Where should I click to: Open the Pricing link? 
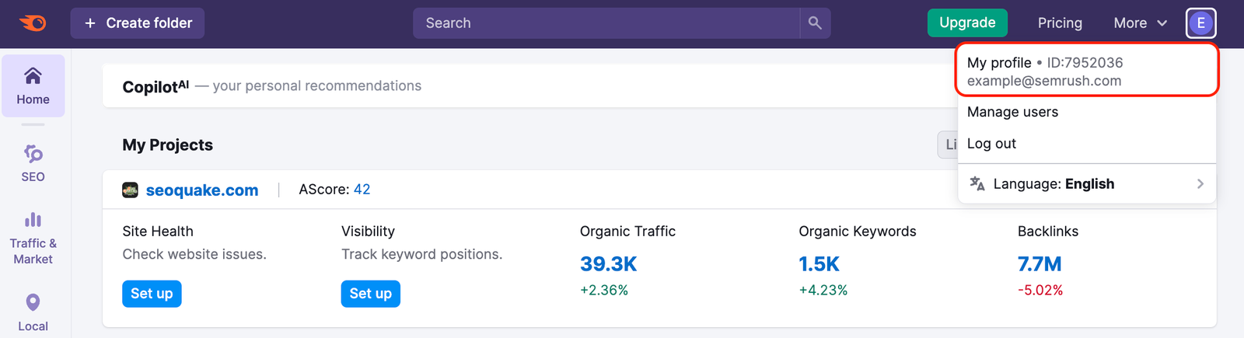[1060, 23]
